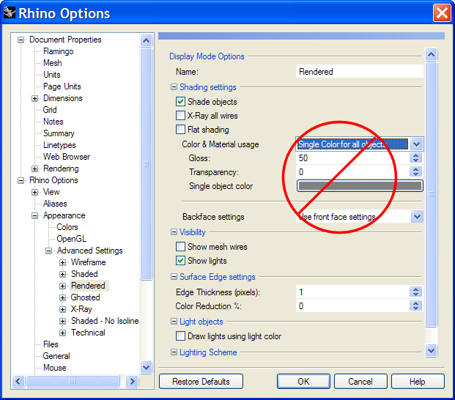This screenshot has width=455, height=400.
Task: Enable Draw lights using light color
Action: (x=181, y=336)
